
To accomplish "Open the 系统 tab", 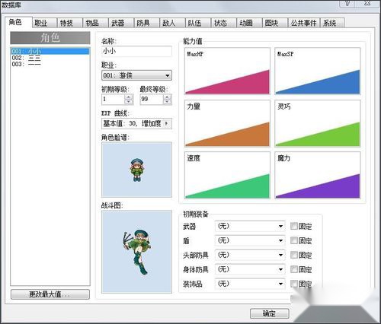I will (332, 23).
